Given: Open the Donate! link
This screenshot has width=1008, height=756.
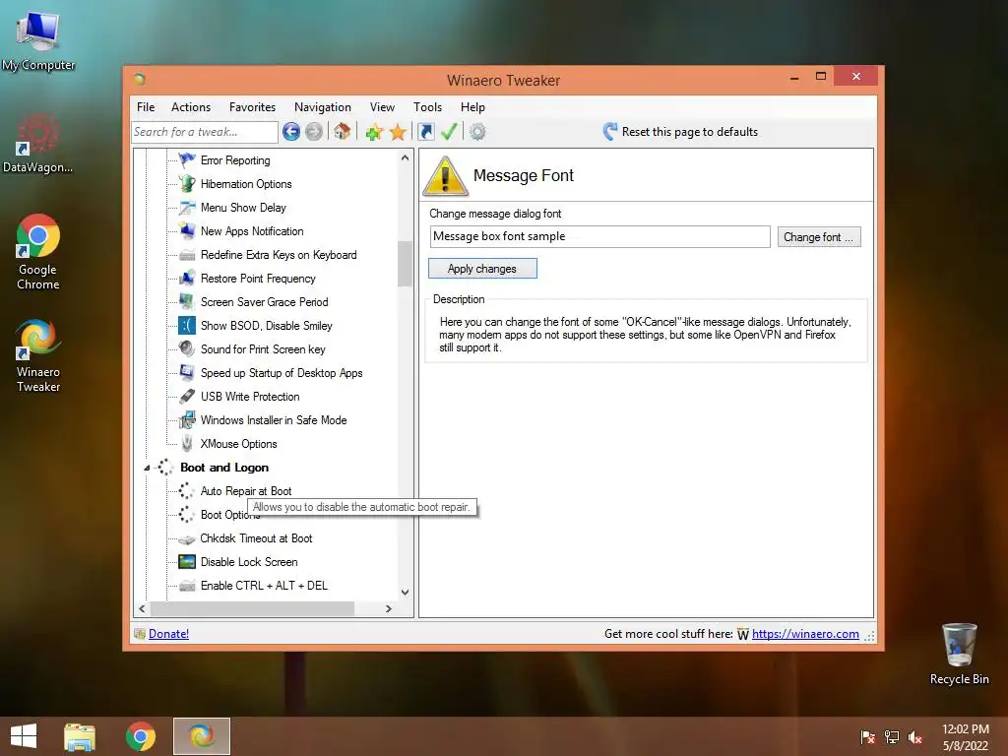Looking at the screenshot, I should pos(168,634).
